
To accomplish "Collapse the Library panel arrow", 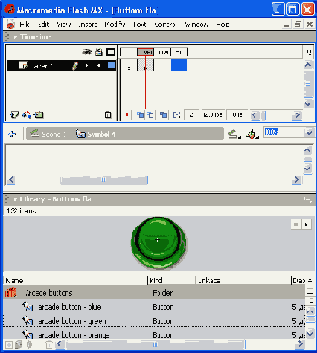I will tap(16, 199).
